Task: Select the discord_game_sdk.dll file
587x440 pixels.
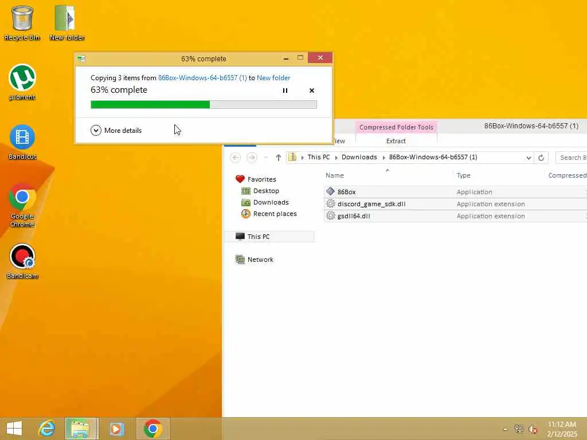Action: point(371,204)
